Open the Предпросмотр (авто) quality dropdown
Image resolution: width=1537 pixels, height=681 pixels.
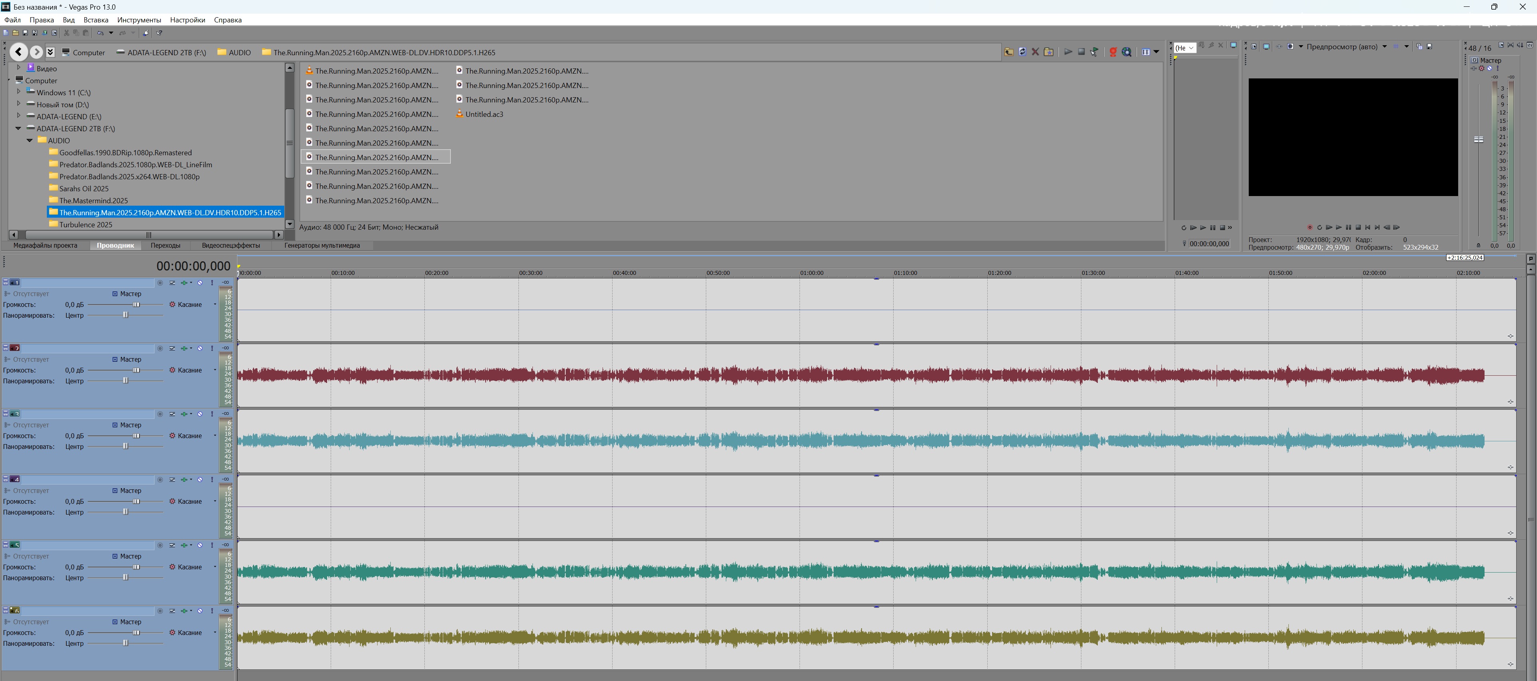pos(1384,46)
